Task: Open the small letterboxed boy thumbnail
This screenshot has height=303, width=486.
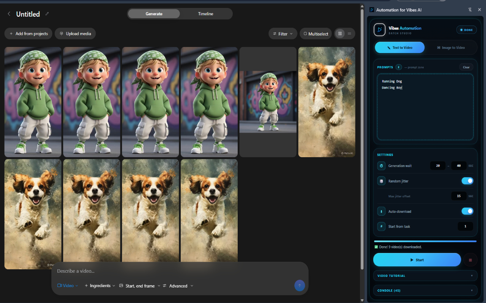Action: [268, 102]
